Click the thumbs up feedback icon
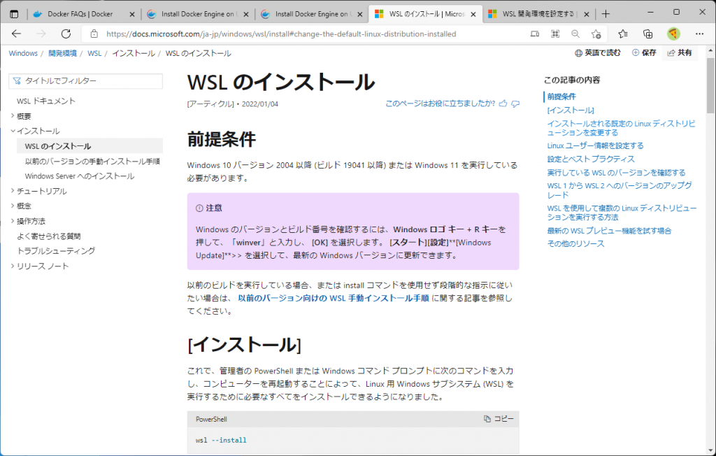716x456 pixels. 503,104
